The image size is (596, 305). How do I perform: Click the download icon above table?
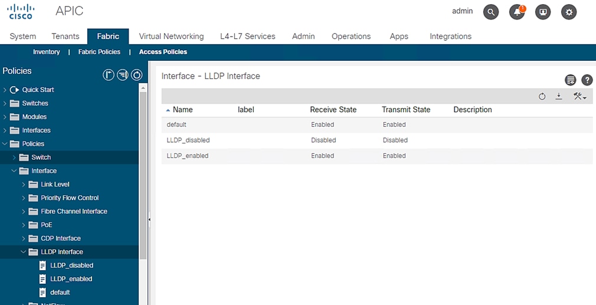559,96
